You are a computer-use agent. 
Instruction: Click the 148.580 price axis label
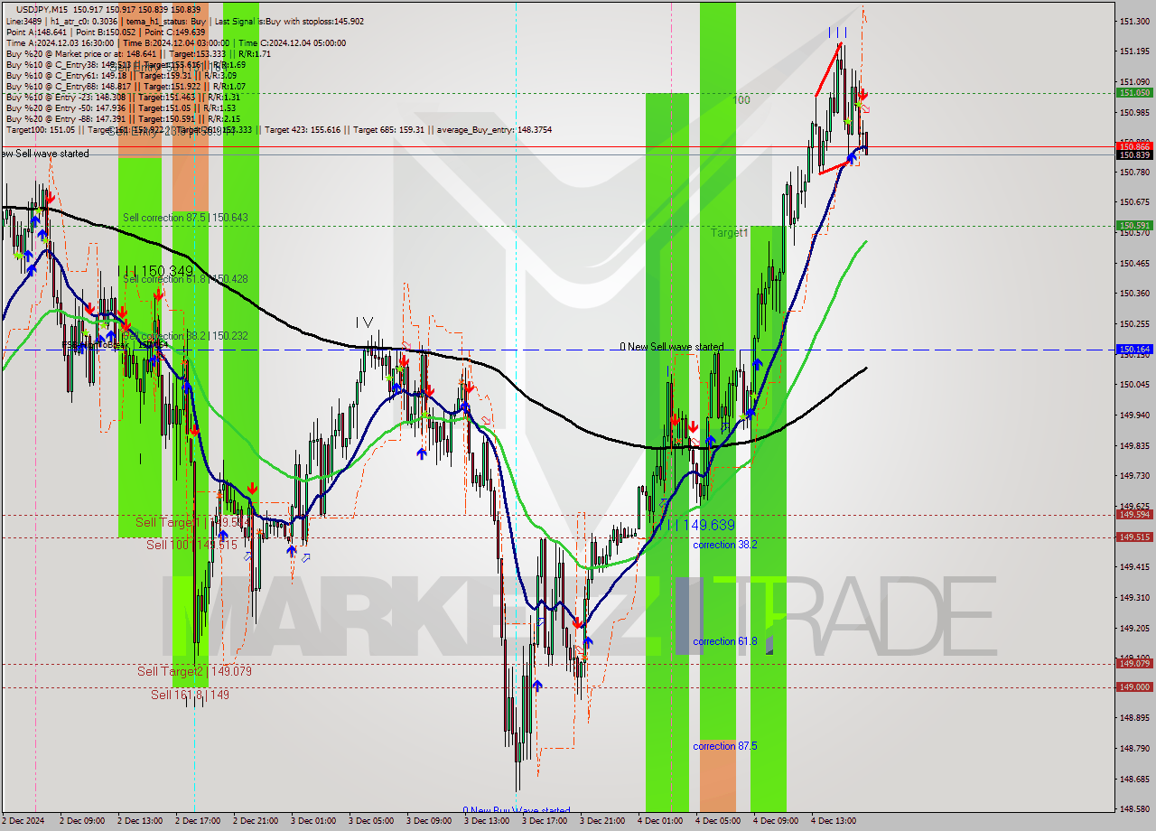click(x=1134, y=808)
